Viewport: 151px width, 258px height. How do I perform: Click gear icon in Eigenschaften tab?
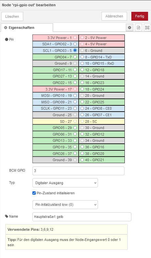[6, 28]
